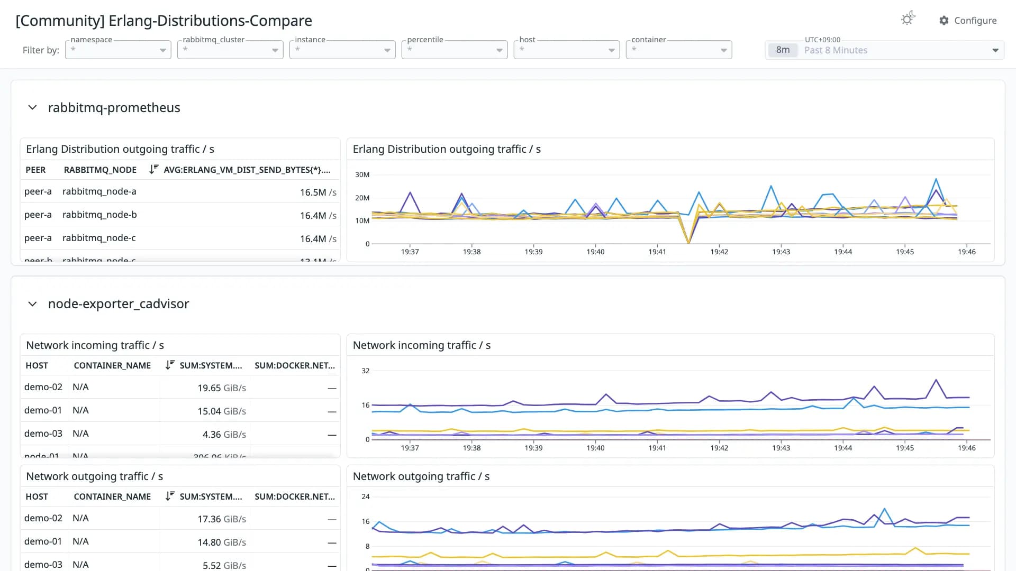Click HOST column header in incoming traffic table

click(37, 365)
